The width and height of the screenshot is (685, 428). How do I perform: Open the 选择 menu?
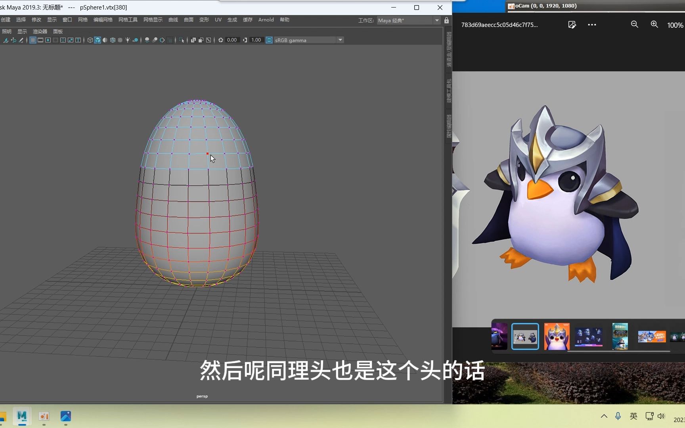tap(21, 20)
